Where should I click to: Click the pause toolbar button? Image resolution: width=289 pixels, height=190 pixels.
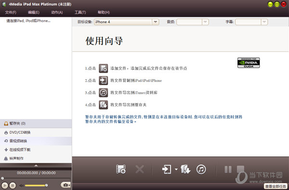tap(228, 169)
